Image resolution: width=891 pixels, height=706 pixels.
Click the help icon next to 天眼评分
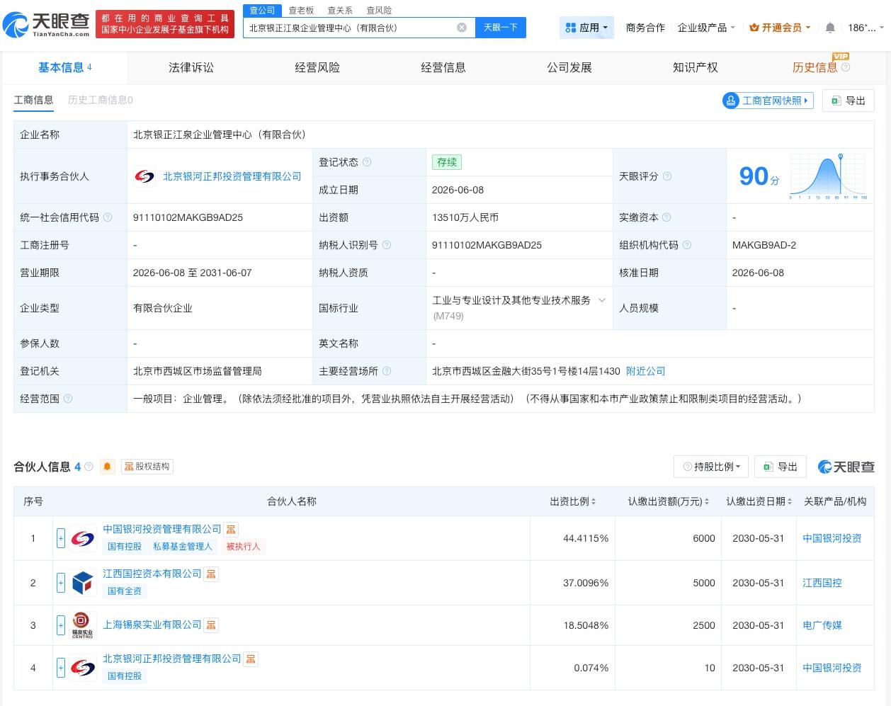pos(666,176)
